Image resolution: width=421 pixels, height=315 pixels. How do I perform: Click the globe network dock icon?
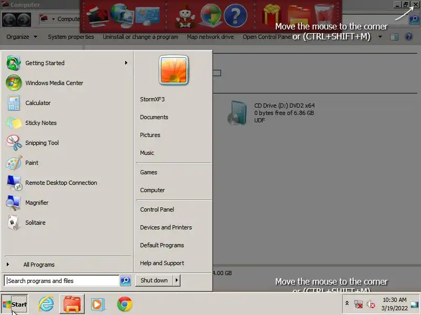(x=122, y=16)
